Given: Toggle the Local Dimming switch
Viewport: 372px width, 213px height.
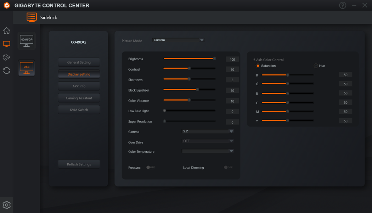Looking at the screenshot, I should point(228,167).
